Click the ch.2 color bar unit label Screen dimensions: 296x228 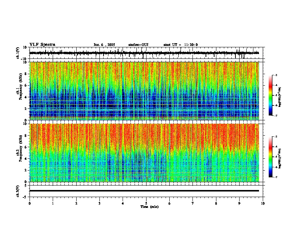pos(280,158)
